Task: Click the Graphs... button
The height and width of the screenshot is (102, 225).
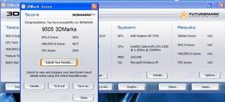Action: click(132, 87)
